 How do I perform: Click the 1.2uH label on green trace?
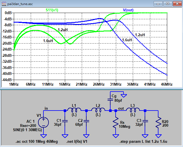coord(63,30)
